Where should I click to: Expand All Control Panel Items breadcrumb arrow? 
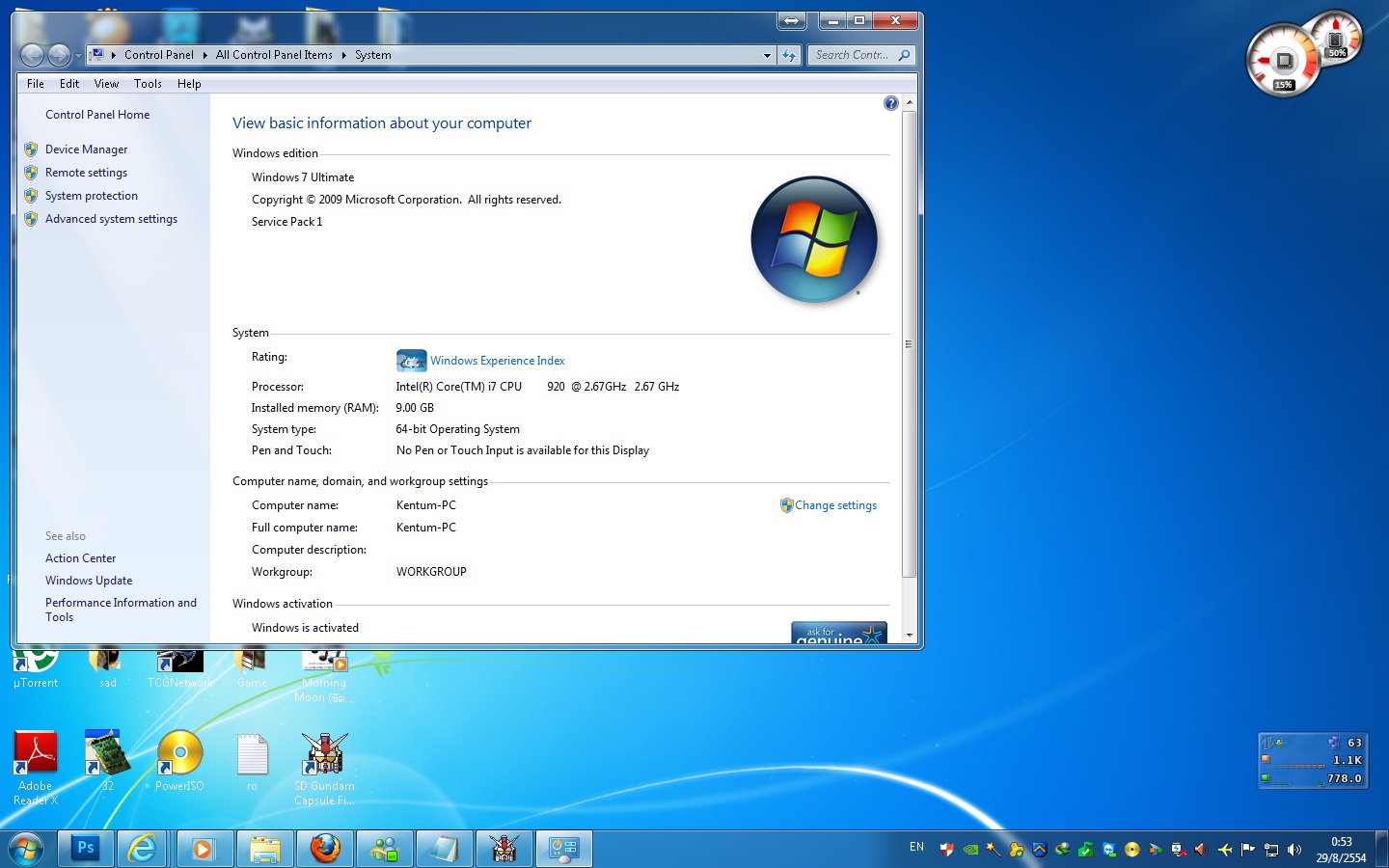343,55
